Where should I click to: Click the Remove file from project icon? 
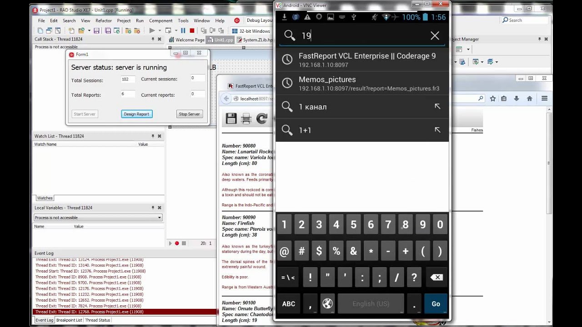(x=136, y=31)
